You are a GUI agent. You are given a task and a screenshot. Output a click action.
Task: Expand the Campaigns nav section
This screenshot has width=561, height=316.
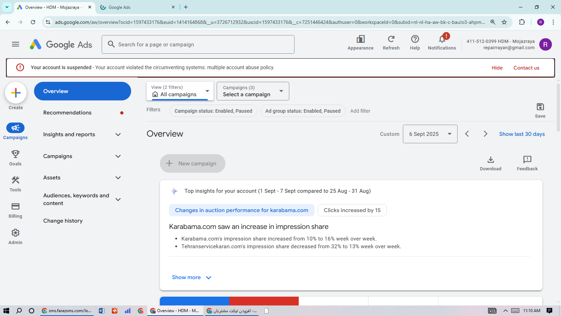(118, 156)
